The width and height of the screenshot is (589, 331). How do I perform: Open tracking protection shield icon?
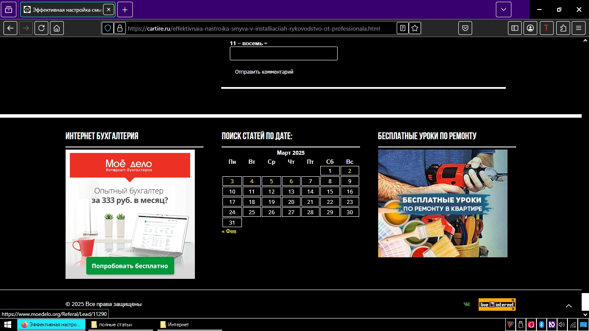[x=108, y=28]
